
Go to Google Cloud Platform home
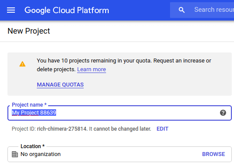(x=67, y=10)
